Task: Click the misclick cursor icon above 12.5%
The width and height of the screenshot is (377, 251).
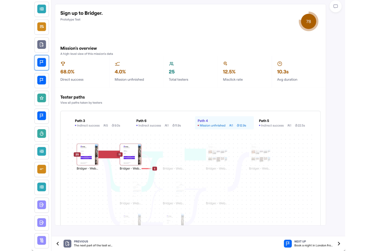Action: 225,64
